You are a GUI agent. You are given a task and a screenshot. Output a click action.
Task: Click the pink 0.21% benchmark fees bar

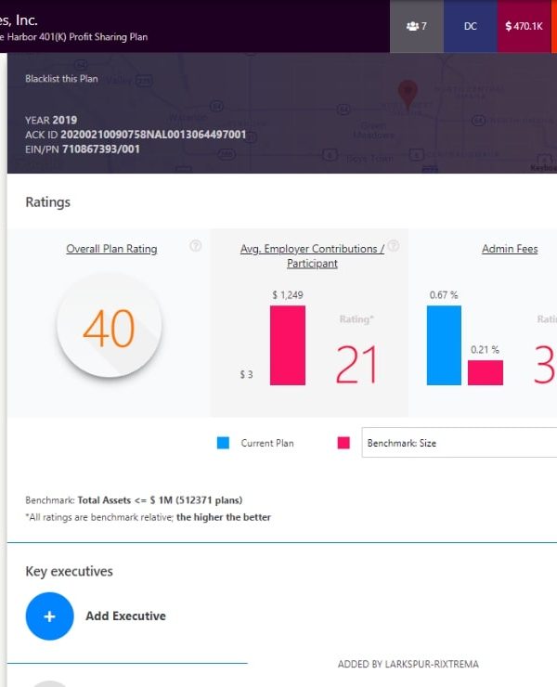486,372
